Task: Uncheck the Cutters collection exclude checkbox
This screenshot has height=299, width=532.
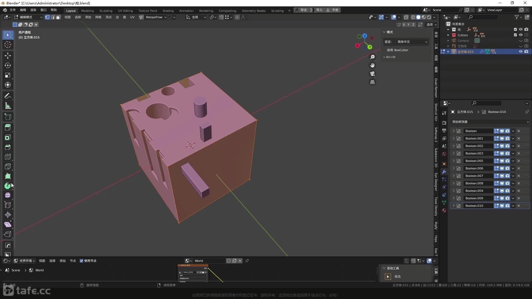Action: tap(515, 35)
